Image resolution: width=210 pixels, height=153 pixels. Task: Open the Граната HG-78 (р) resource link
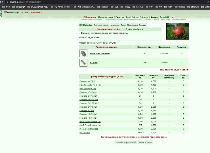88,114
